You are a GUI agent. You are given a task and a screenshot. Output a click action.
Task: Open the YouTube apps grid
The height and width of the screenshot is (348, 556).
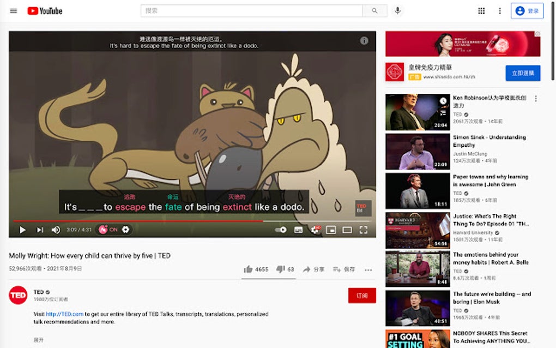[481, 10]
